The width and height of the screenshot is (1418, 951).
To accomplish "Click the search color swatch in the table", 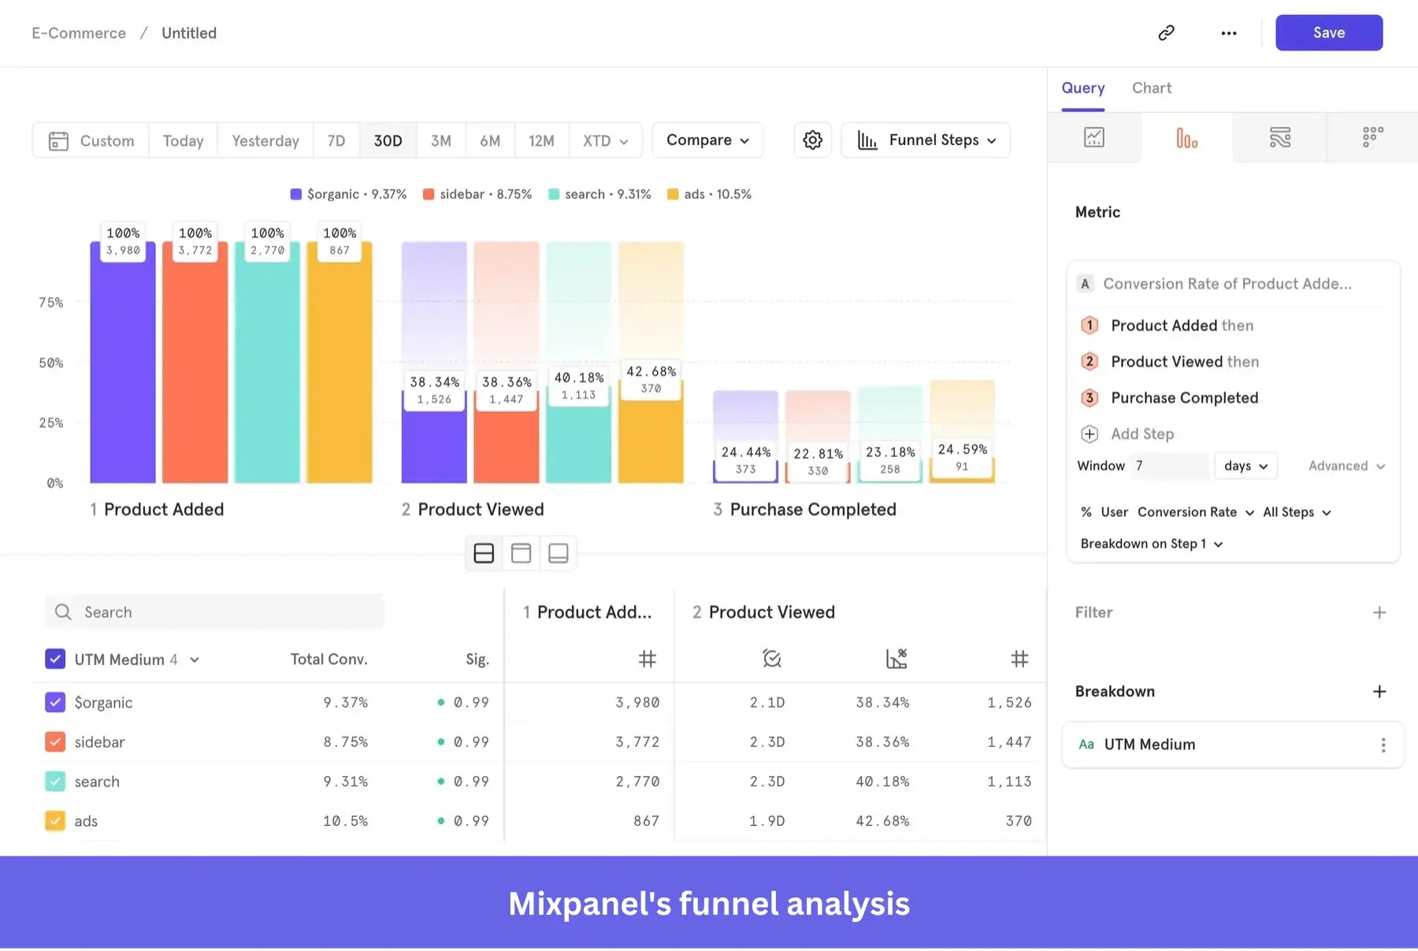I will (55, 781).
